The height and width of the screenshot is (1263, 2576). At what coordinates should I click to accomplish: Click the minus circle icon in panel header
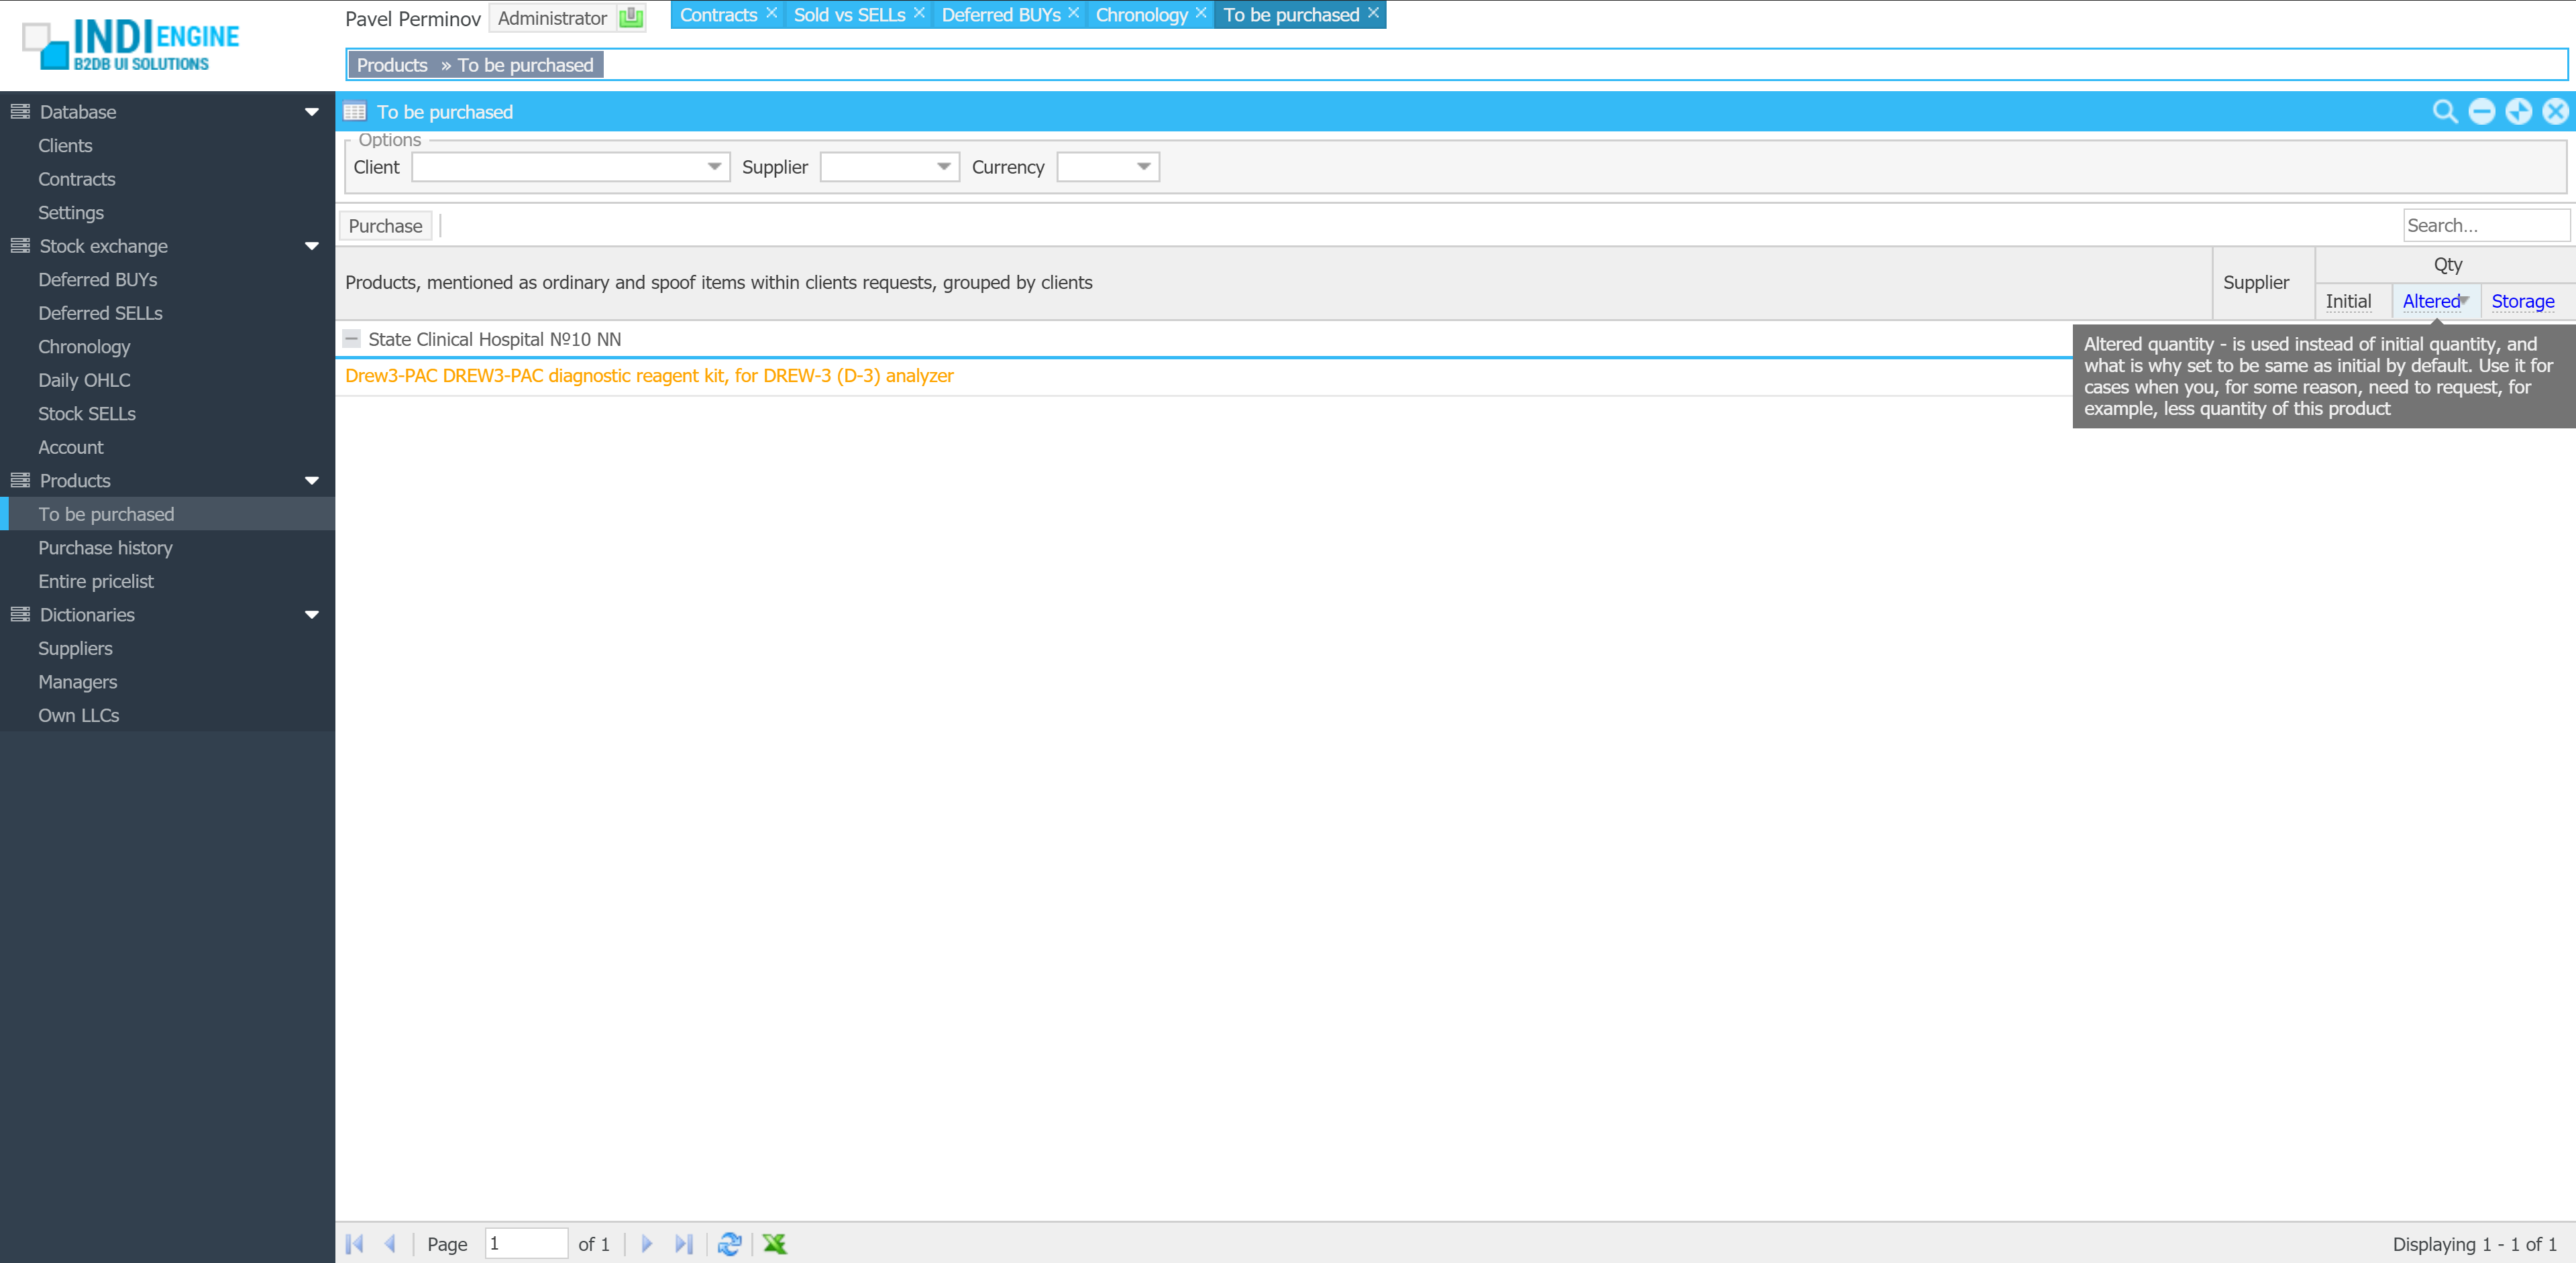click(x=2481, y=112)
